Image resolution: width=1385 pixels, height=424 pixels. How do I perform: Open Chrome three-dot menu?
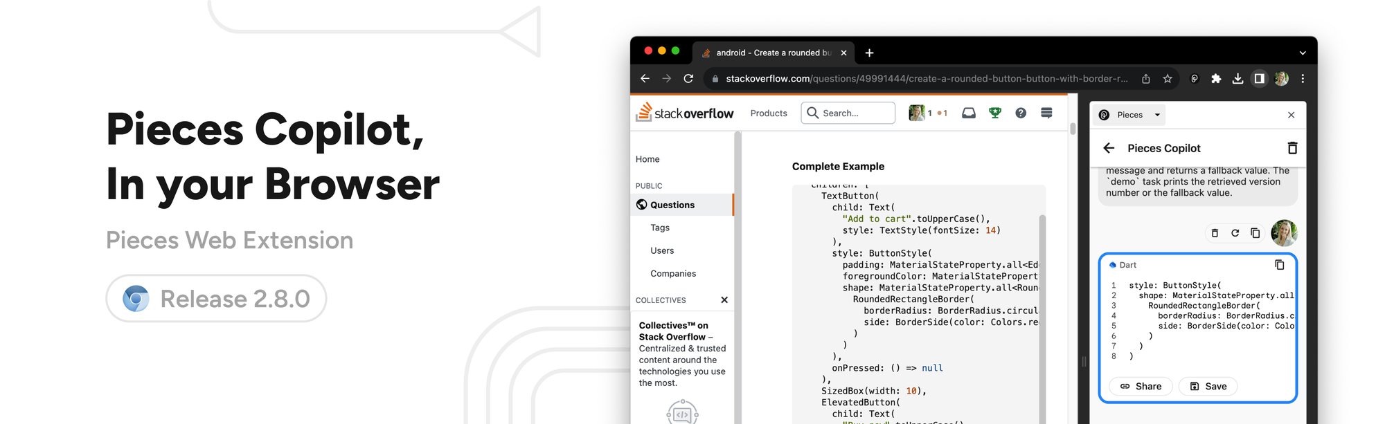(x=1303, y=79)
